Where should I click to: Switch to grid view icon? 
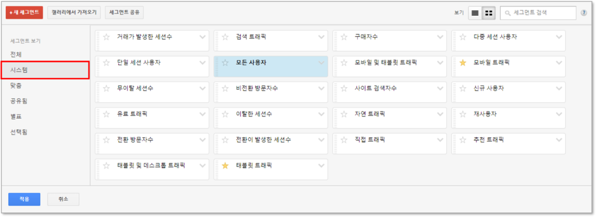tap(489, 13)
